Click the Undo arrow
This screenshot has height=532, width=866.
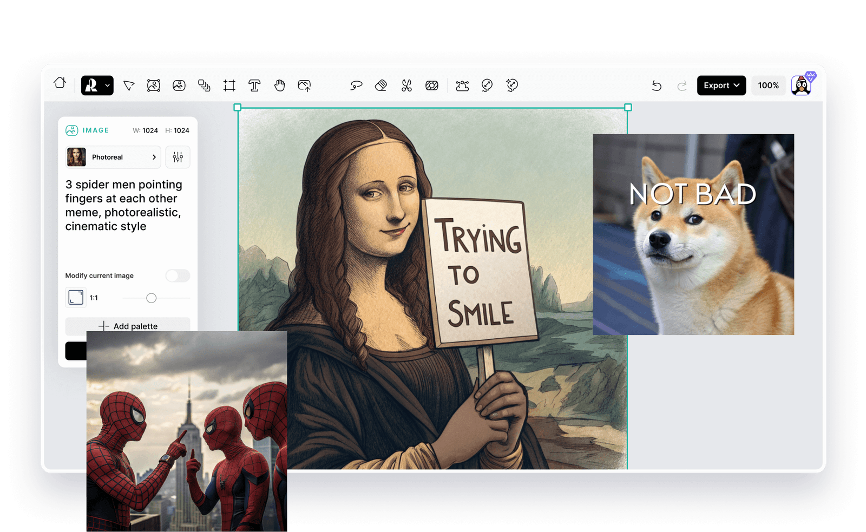pyautogui.click(x=657, y=86)
